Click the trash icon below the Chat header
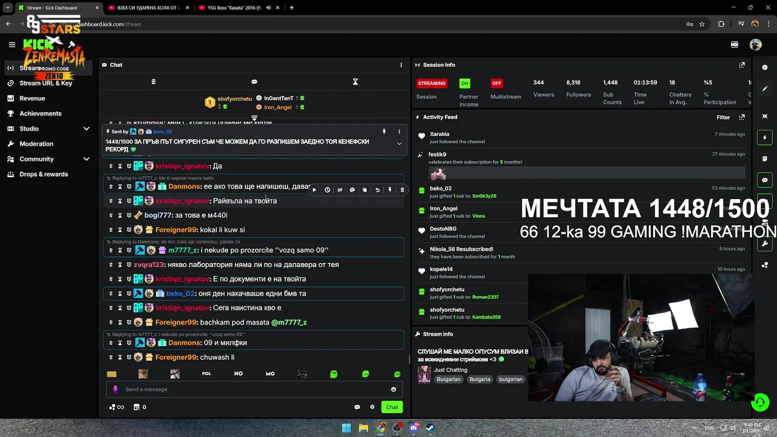Viewport: 777px width, 437px height. tap(153, 81)
